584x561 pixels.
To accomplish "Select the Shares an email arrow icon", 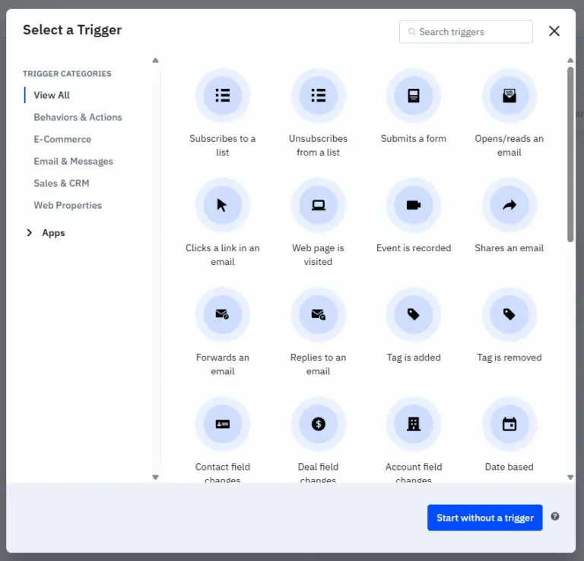I will click(509, 205).
